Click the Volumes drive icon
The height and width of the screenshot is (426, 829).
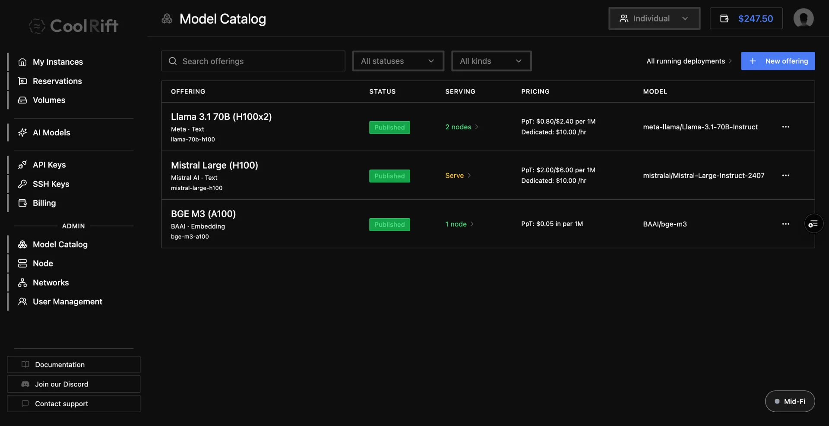[22, 100]
